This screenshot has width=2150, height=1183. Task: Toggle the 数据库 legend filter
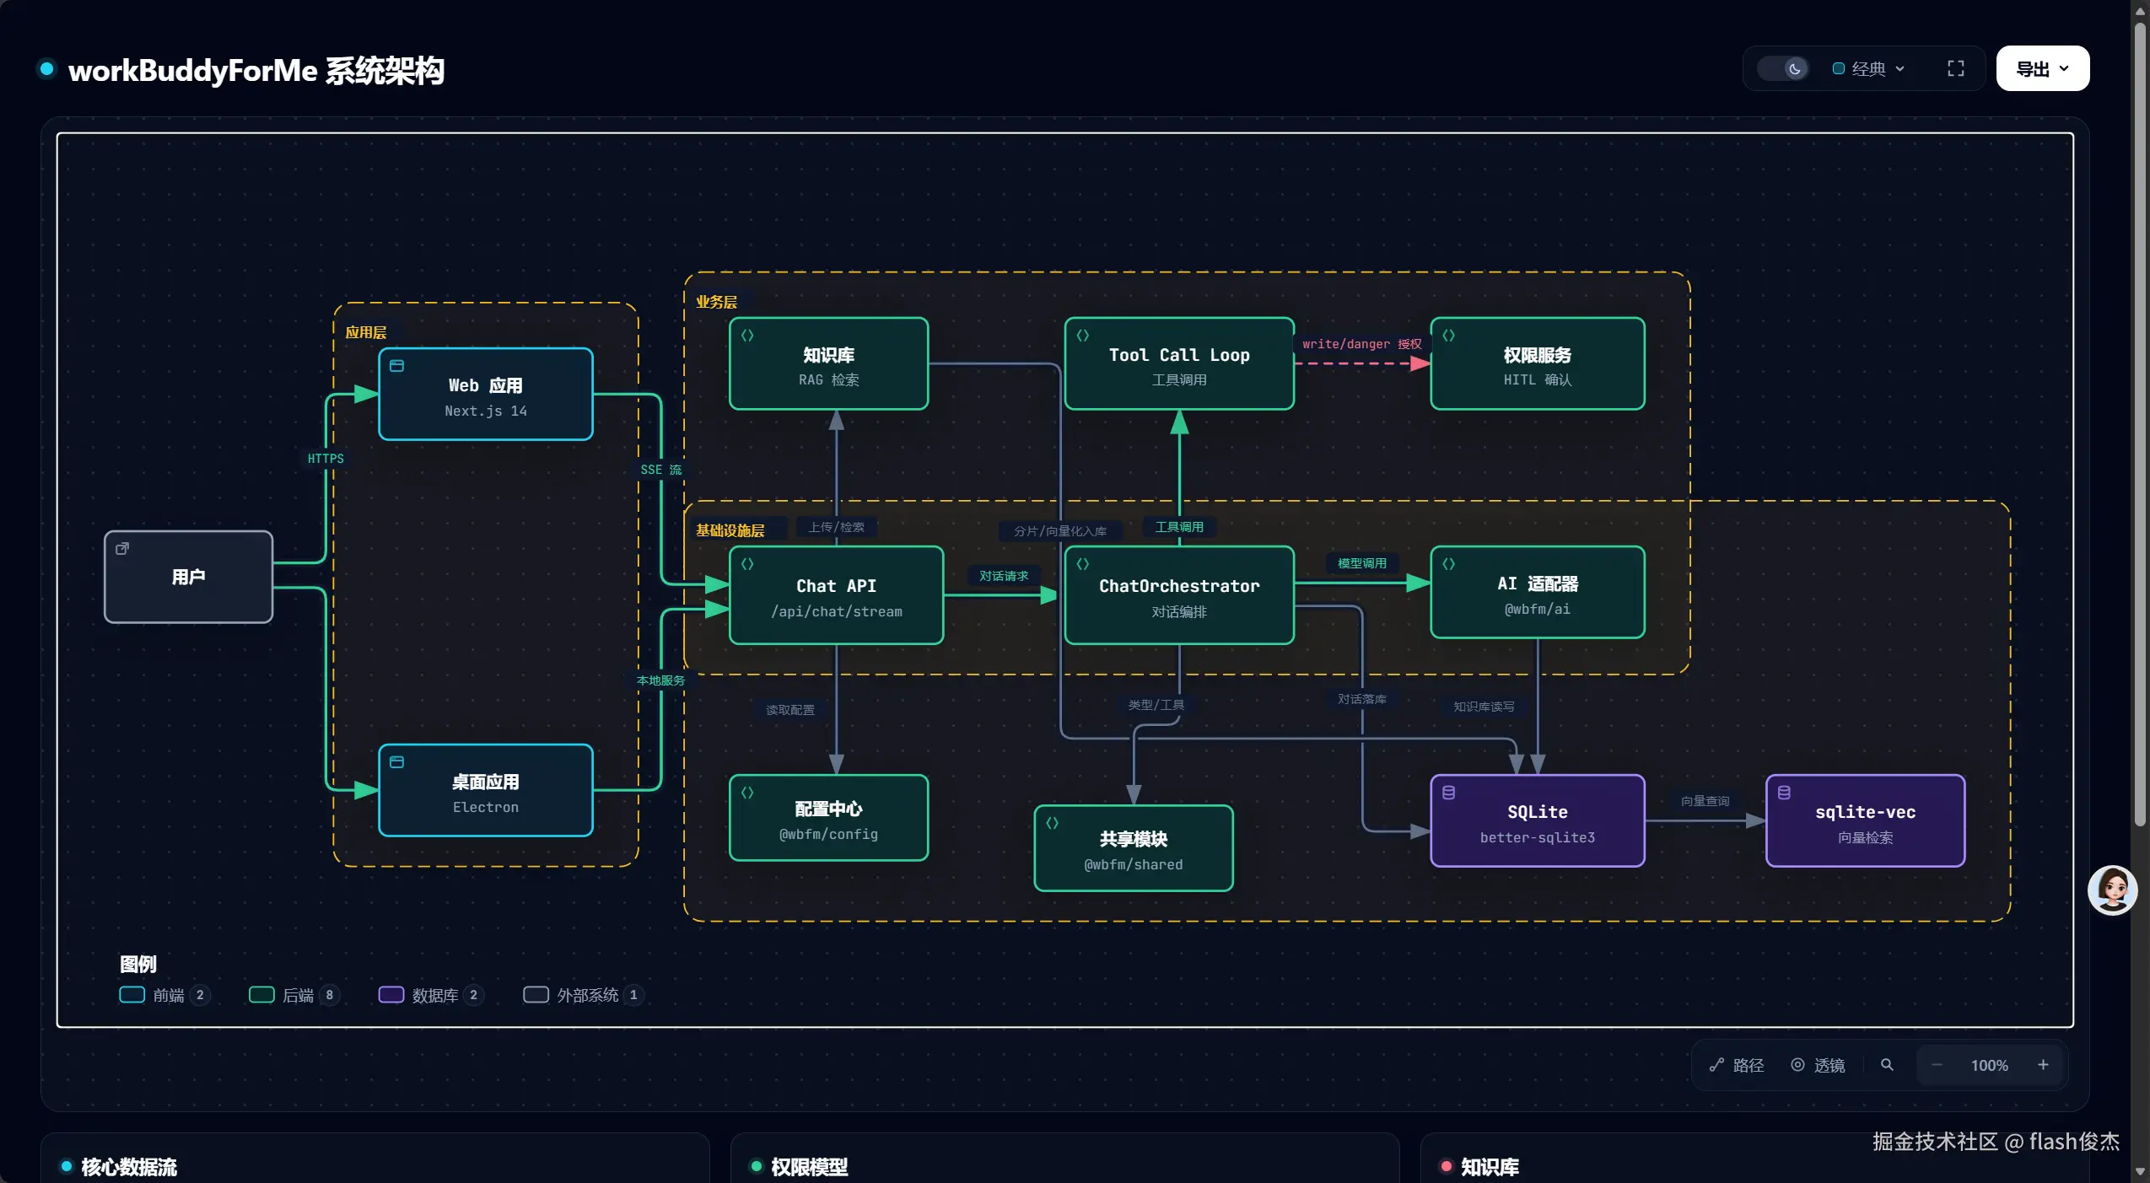click(x=430, y=995)
